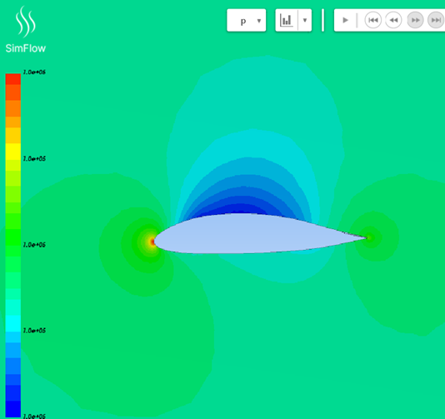Click the dark blue bottom legend segment
The width and height of the screenshot is (445, 419).
(x=13, y=408)
